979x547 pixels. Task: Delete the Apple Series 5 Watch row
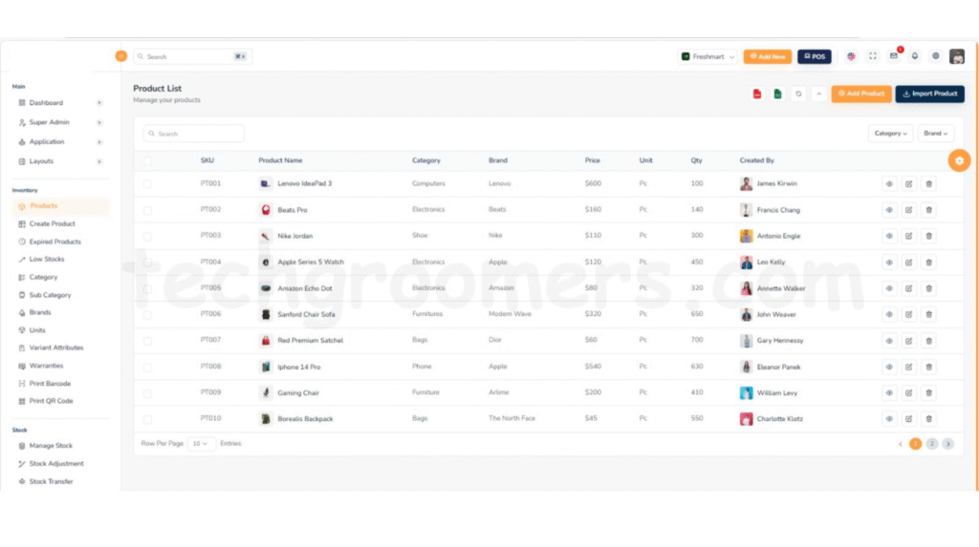(x=928, y=263)
